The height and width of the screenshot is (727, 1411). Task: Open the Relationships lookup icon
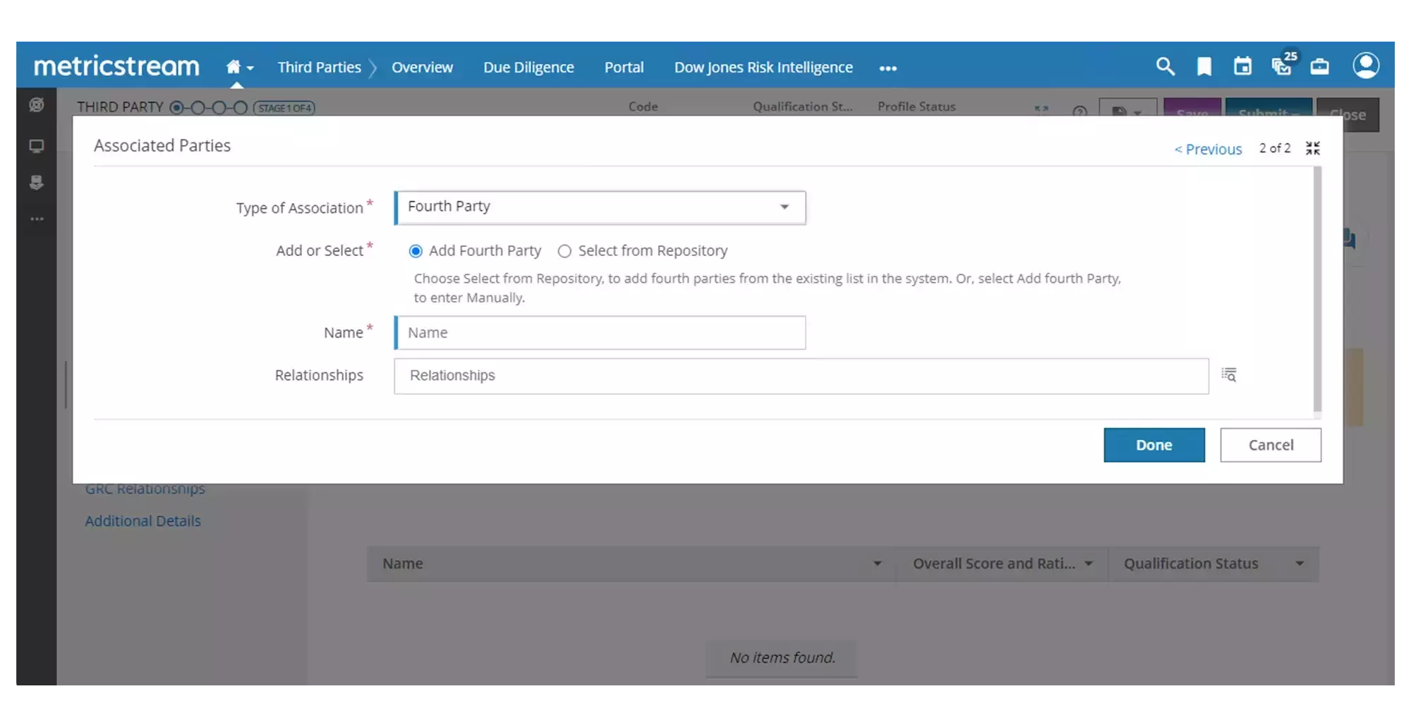coord(1229,374)
